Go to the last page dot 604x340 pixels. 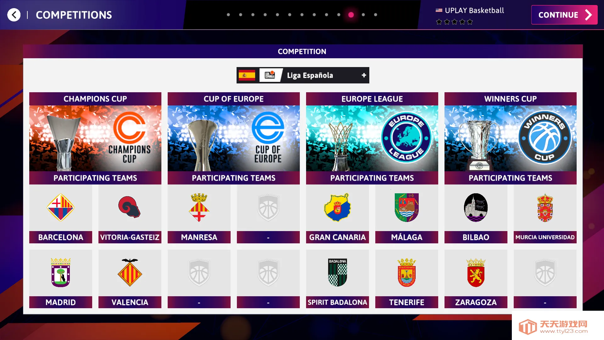(376, 15)
